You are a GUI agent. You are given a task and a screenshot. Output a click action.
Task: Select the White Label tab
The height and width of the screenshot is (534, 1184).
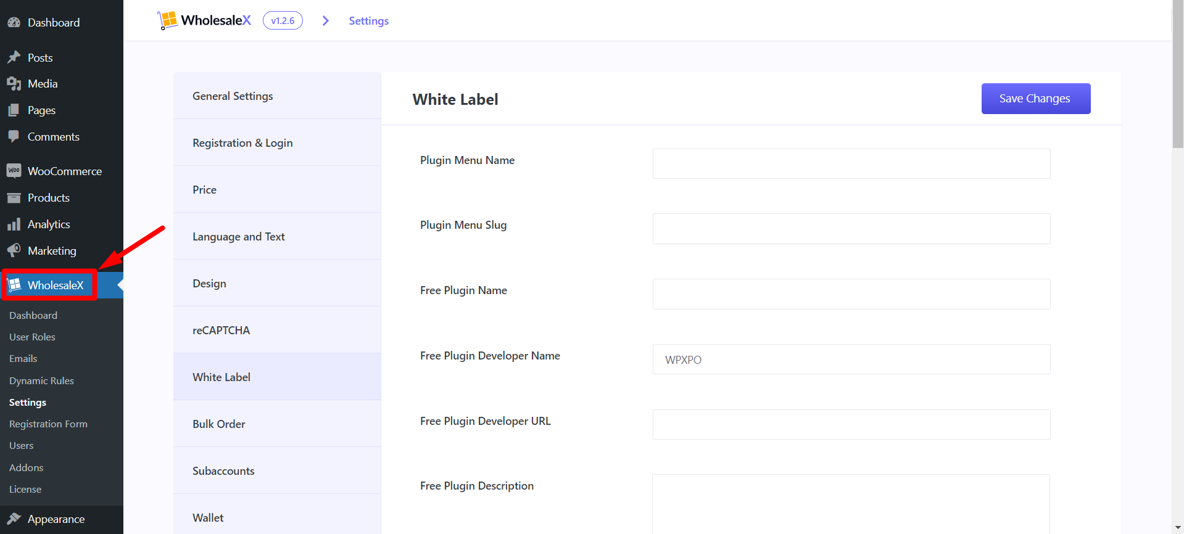click(x=277, y=377)
